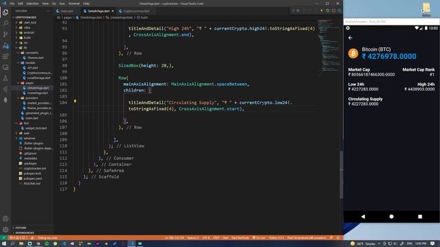Click the debug toolbar pause button
Image resolution: width=440 pixels, height=247 pixels.
(x=298, y=11)
